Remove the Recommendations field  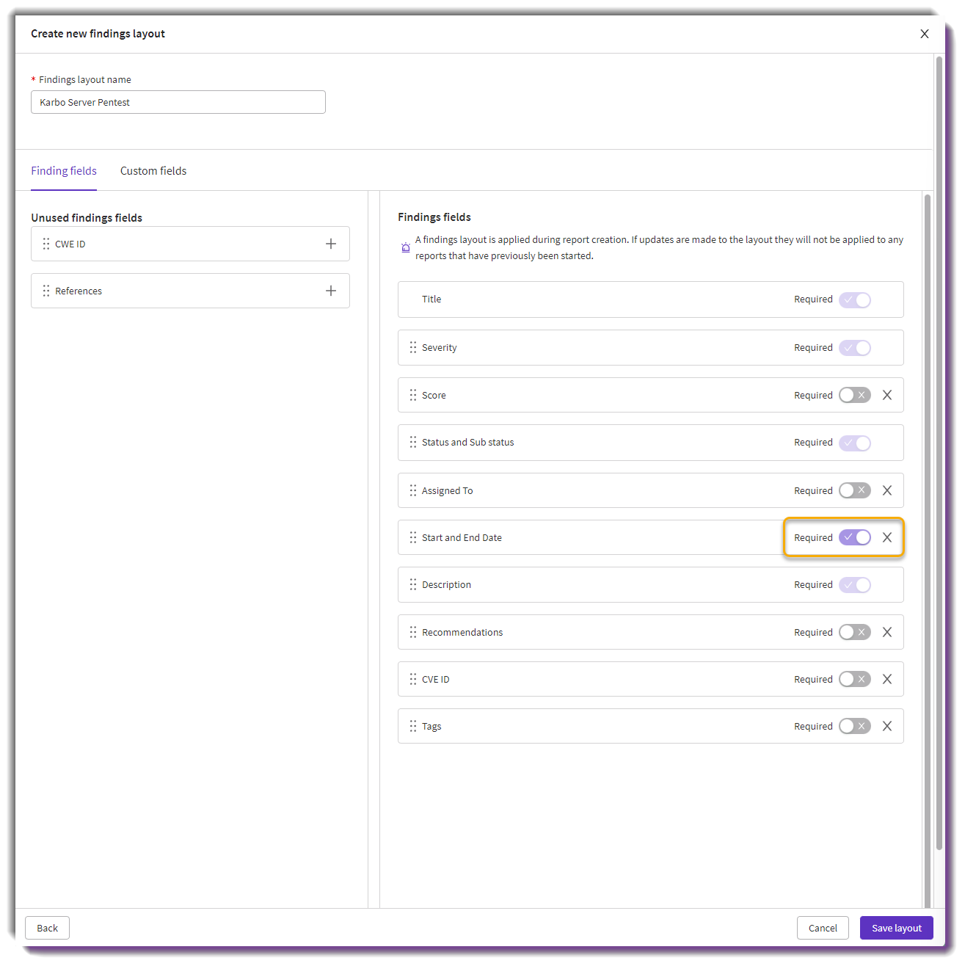[887, 632]
